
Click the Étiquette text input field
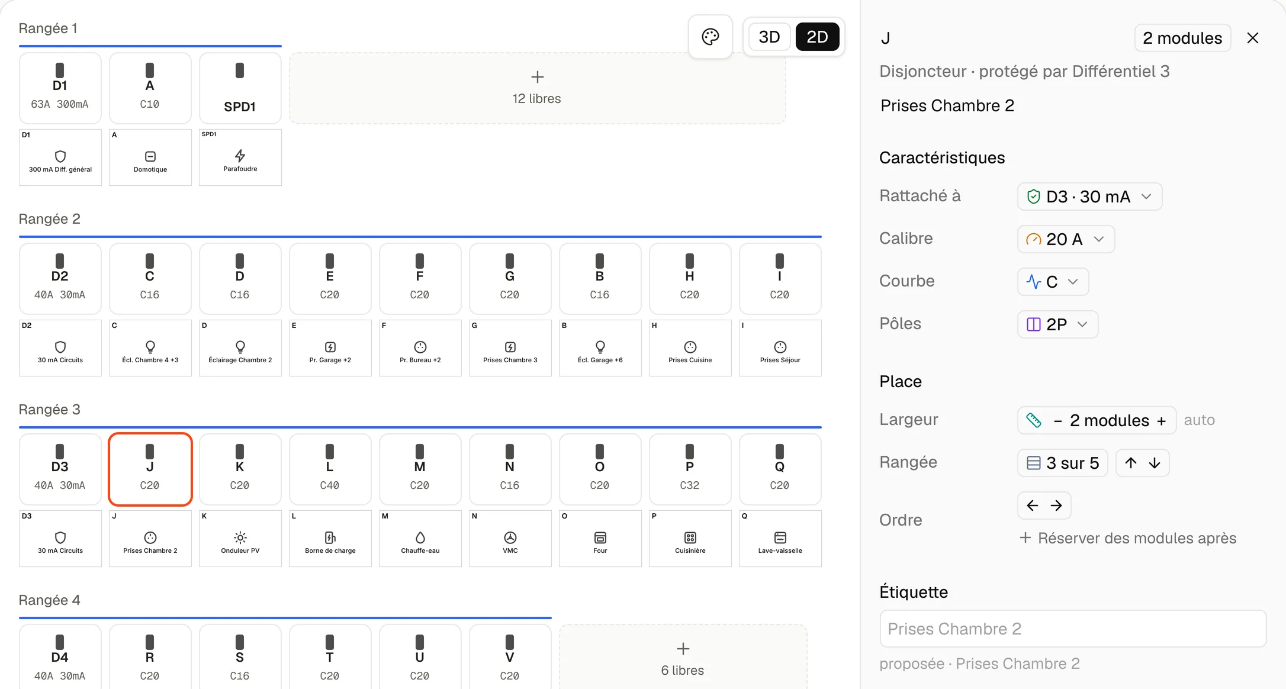coord(1073,629)
